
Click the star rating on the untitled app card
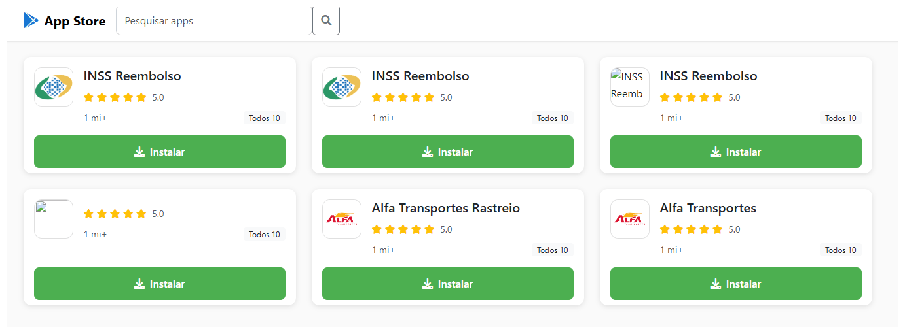click(115, 214)
